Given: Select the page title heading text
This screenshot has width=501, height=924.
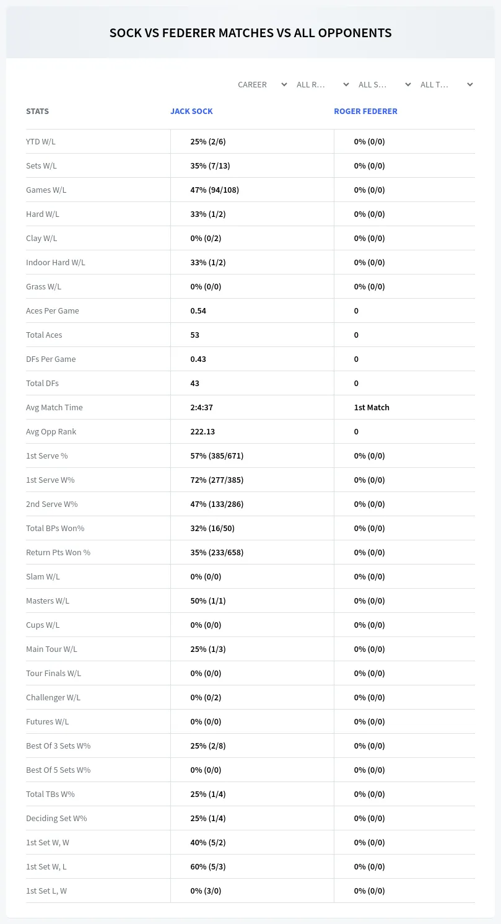Looking at the screenshot, I should (x=250, y=33).
